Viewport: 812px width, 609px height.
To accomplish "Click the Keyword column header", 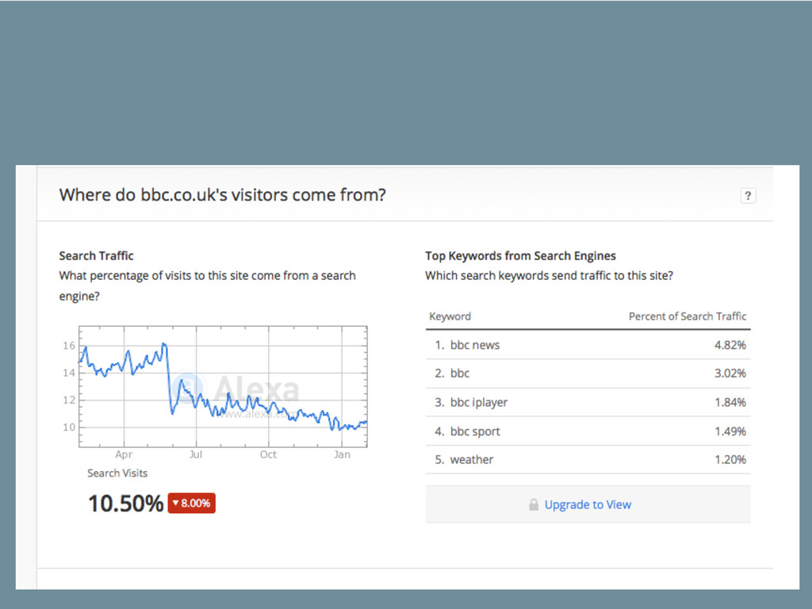I will point(450,316).
